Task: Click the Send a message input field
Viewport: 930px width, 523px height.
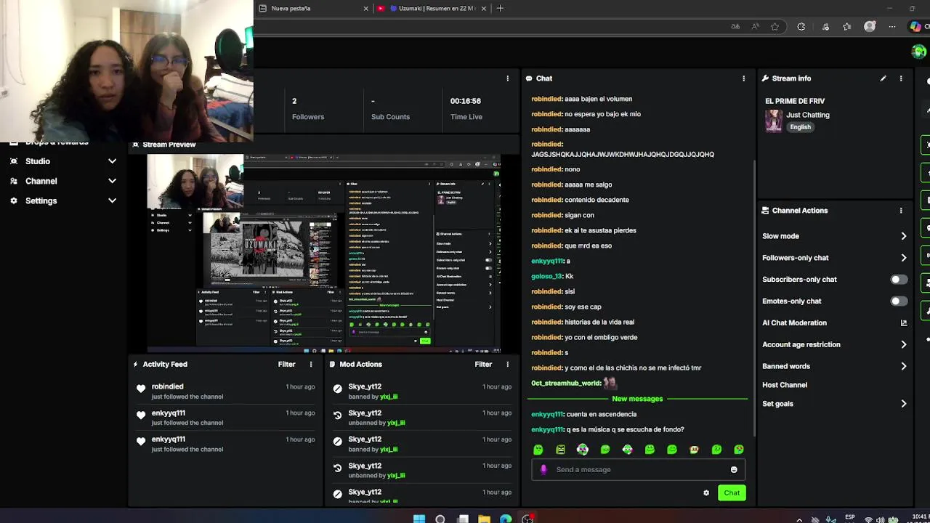Action: coord(639,469)
